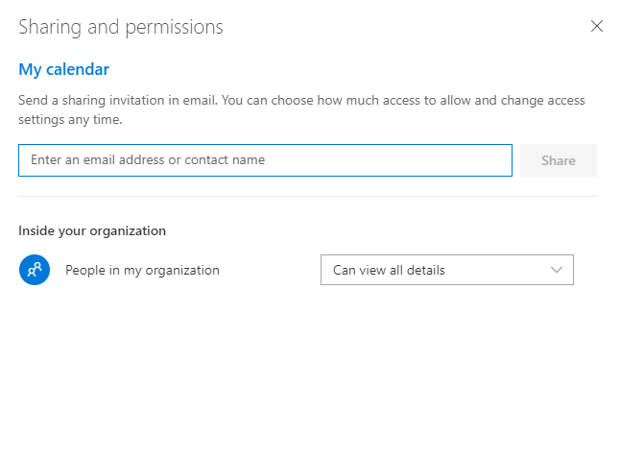Viewport: 620px width, 457px height.
Task: Click the empty area below the organization row
Action: coord(307,365)
